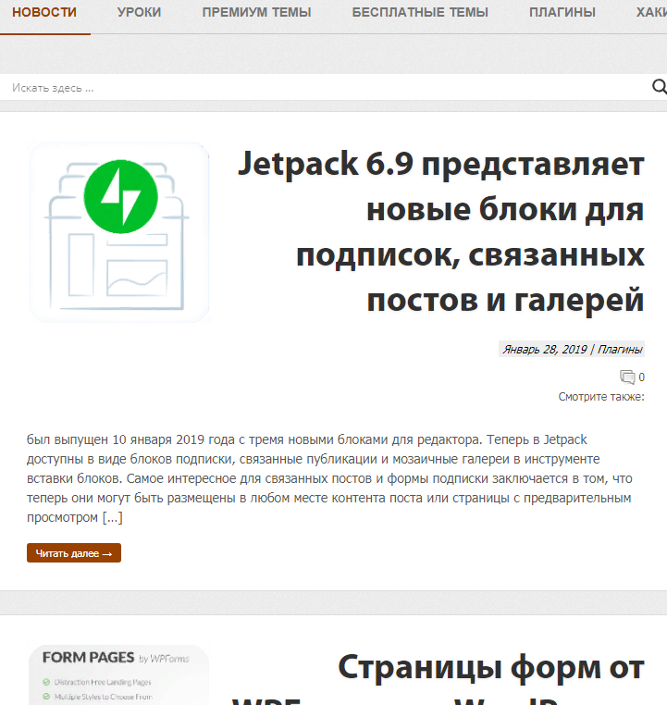Open the Jetpack article thumbnail image
Screen dimensions: 667x705
(x=118, y=231)
